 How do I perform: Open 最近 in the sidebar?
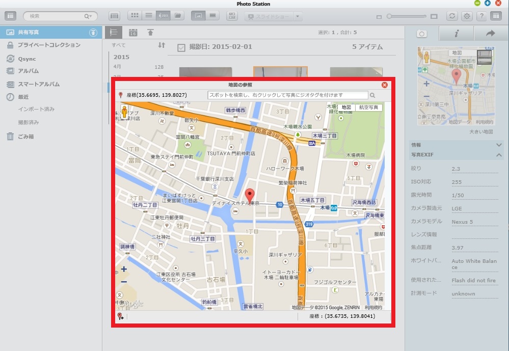click(x=23, y=97)
